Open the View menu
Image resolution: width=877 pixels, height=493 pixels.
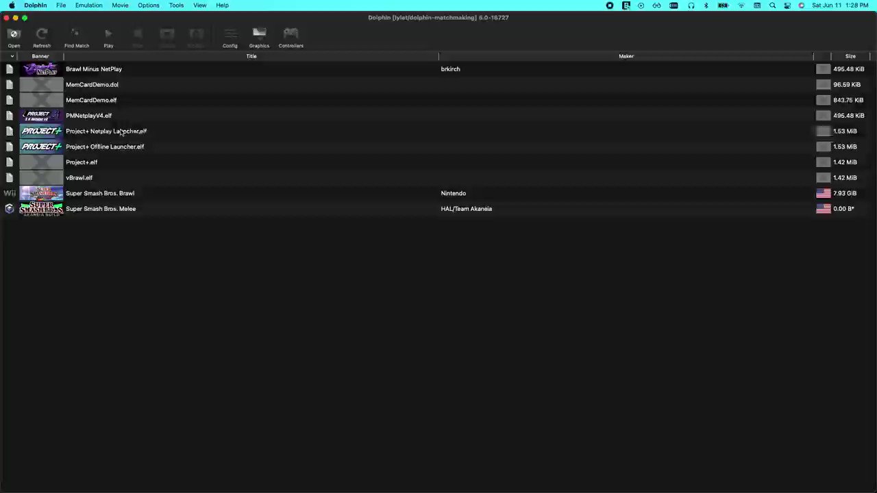click(199, 5)
